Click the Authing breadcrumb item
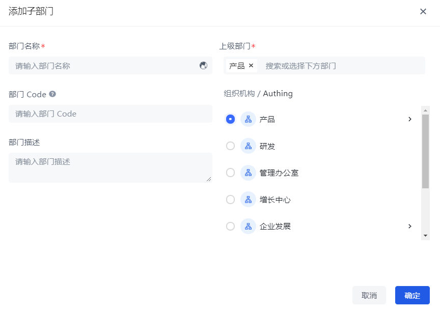Viewport: 440px width, 312px height. tap(278, 94)
